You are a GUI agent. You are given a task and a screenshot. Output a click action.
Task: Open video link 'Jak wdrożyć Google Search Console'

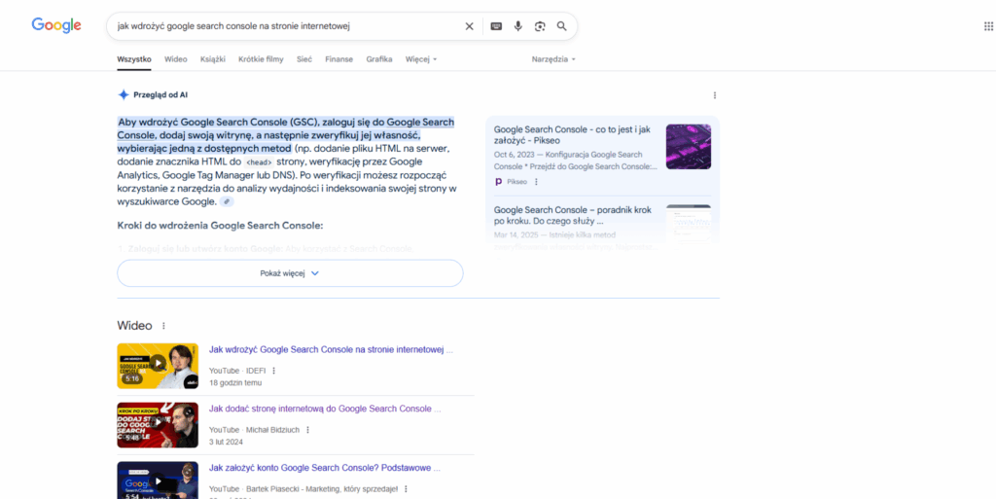tap(331, 350)
